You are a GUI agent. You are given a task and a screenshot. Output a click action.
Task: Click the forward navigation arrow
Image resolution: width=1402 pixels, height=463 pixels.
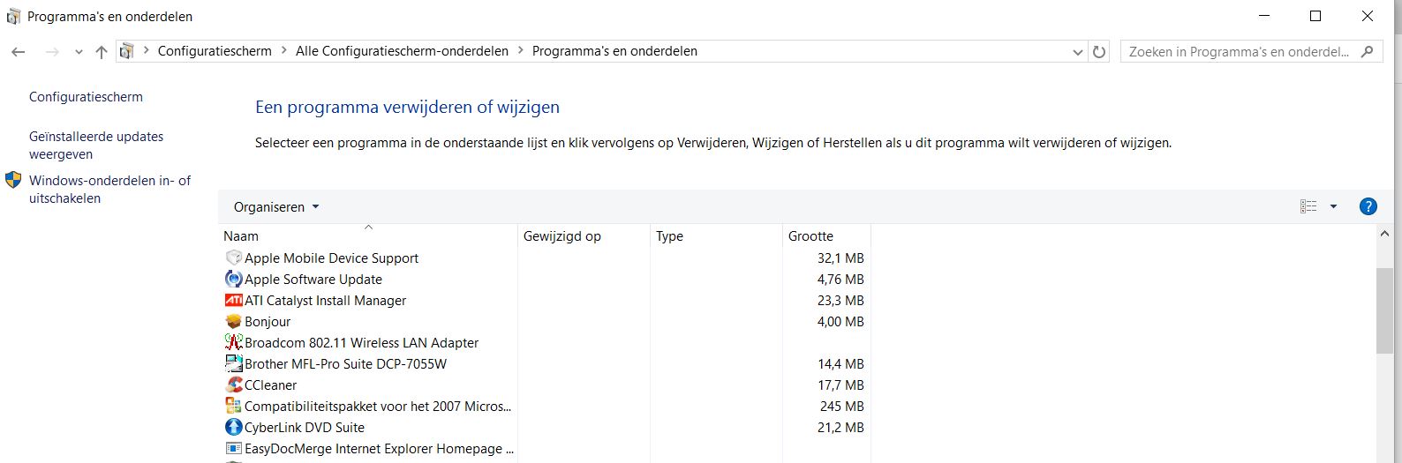(51, 52)
